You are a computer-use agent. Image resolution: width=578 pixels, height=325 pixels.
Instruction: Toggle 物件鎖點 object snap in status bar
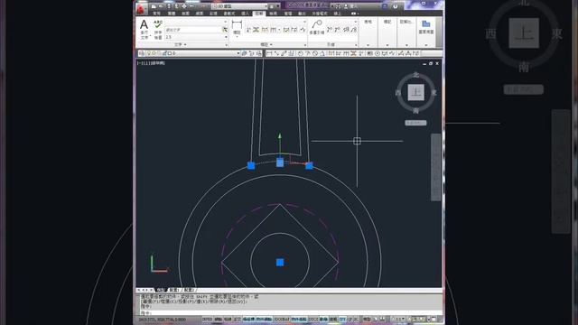pos(265,319)
